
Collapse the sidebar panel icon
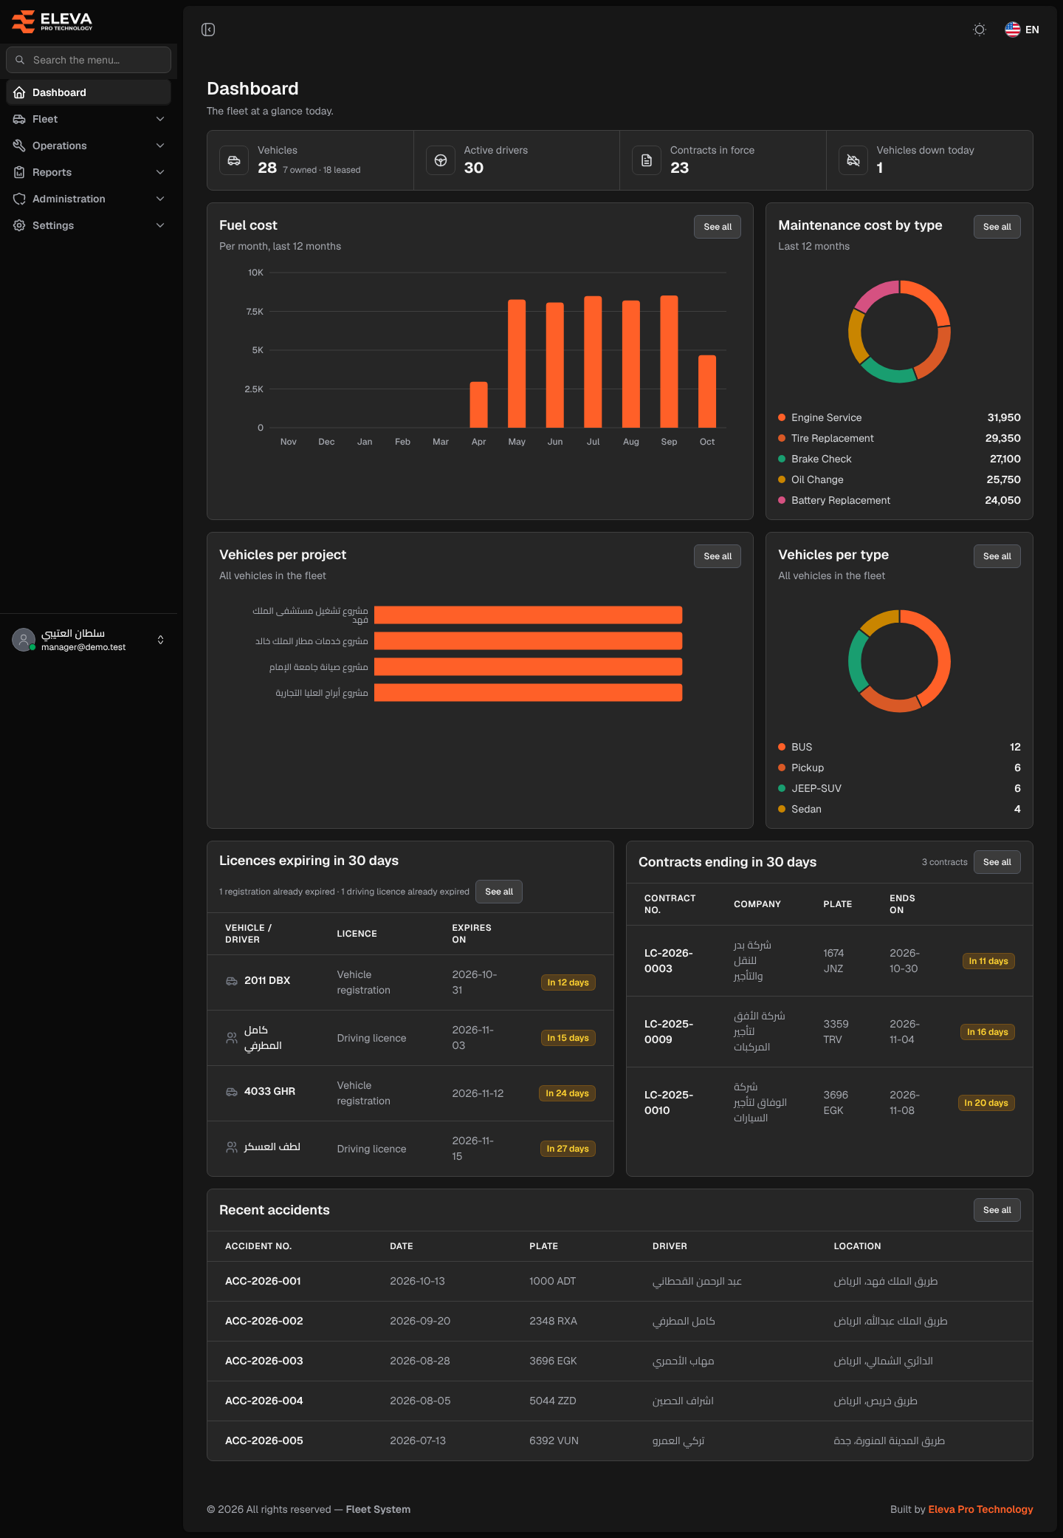pyautogui.click(x=208, y=30)
